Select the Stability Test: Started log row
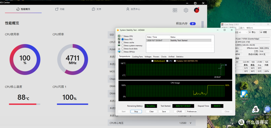The height and width of the screenshot is (128, 271). click(179, 40)
